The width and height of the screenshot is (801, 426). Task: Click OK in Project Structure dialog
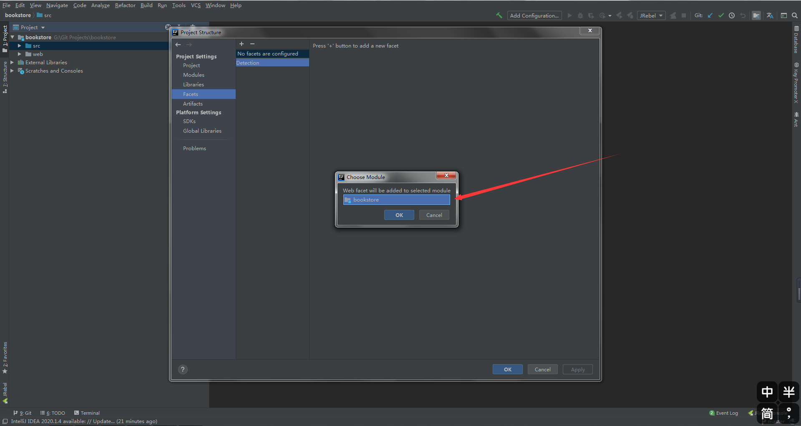click(508, 369)
